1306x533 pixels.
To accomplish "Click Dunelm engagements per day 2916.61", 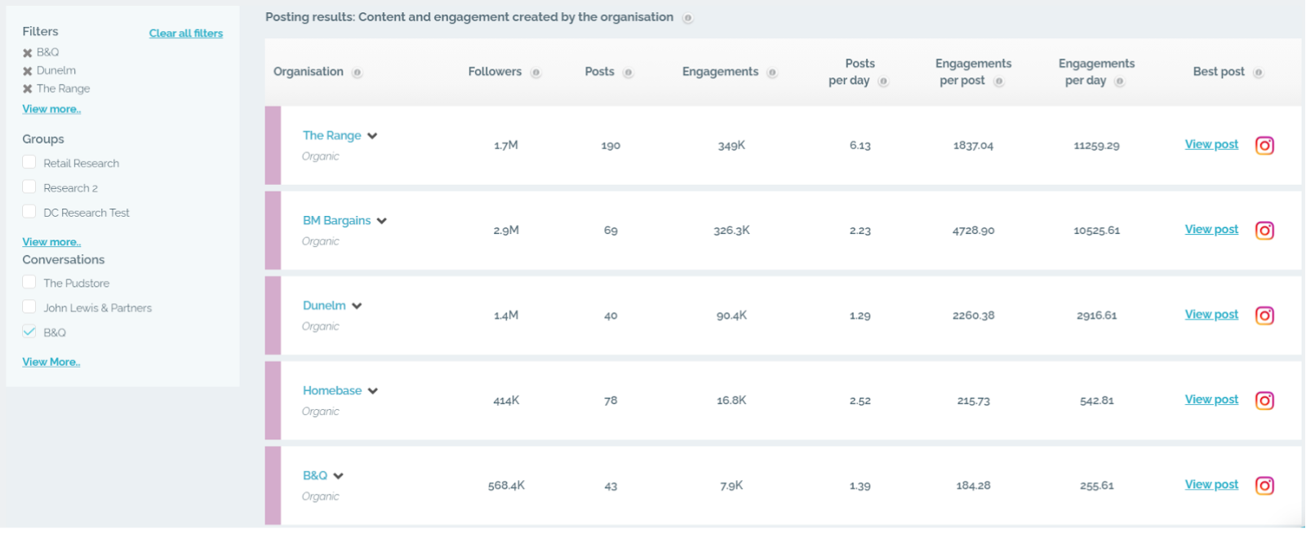I will click(1096, 315).
